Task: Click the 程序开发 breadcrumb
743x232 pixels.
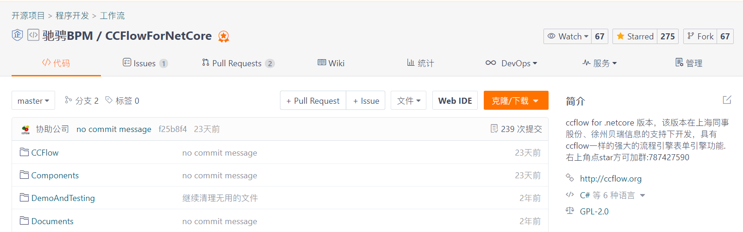Action: click(72, 15)
